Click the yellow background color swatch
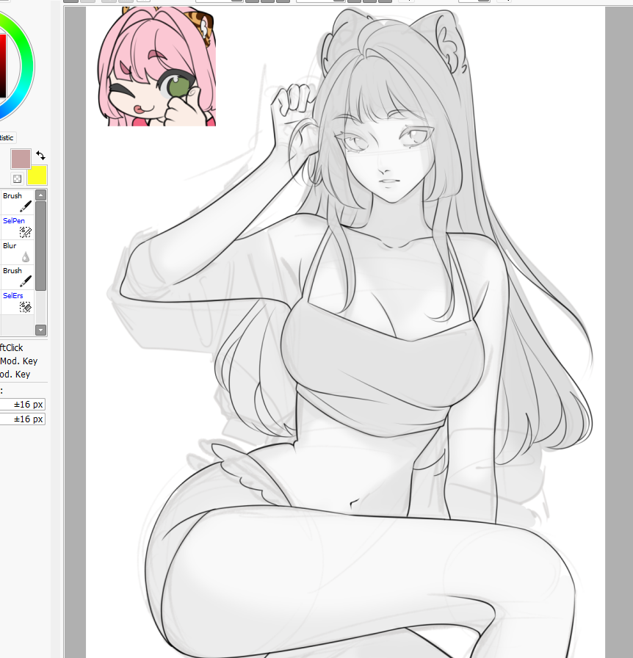This screenshot has height=658, width=633. point(37,176)
